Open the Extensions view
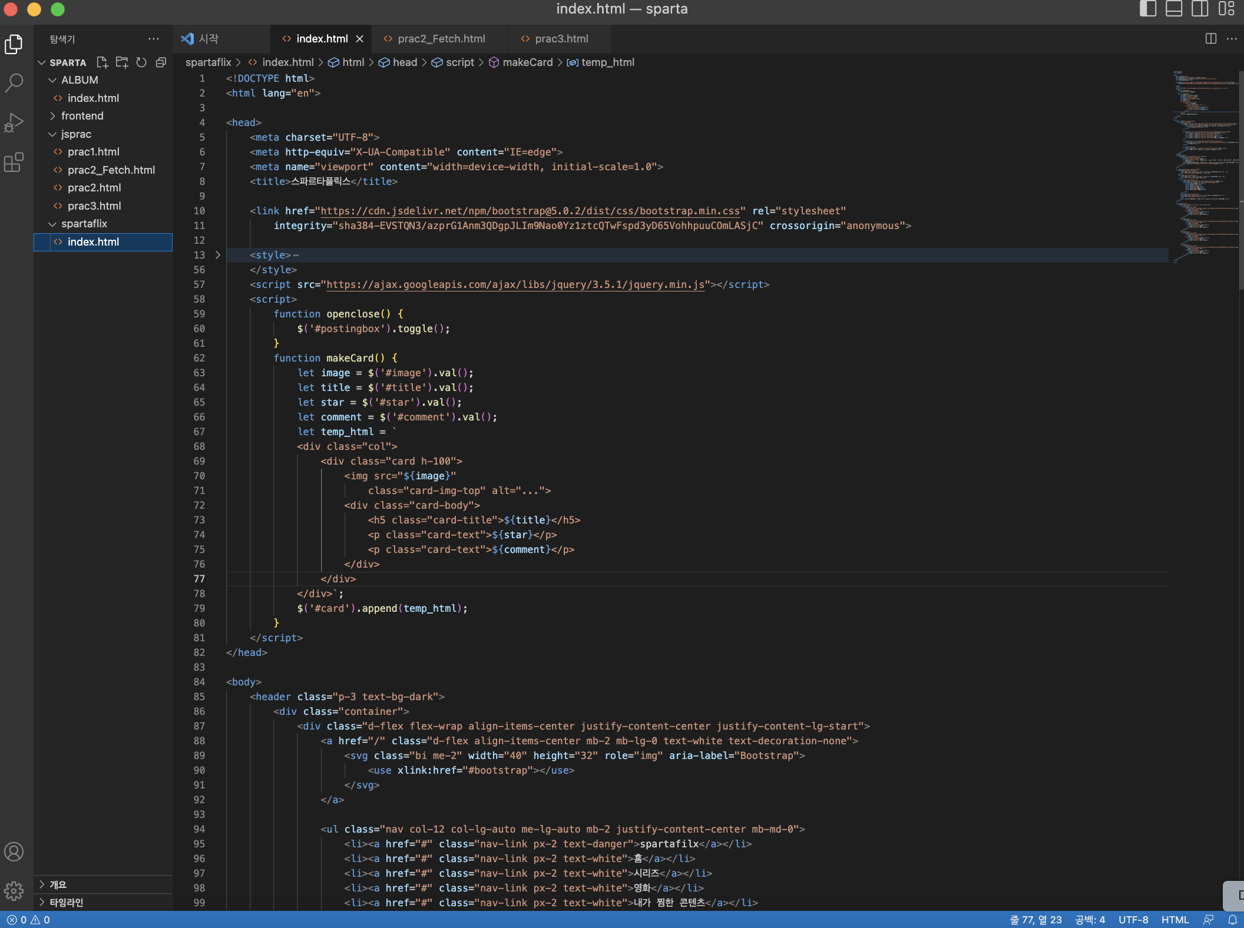The width and height of the screenshot is (1244, 928). click(14, 162)
